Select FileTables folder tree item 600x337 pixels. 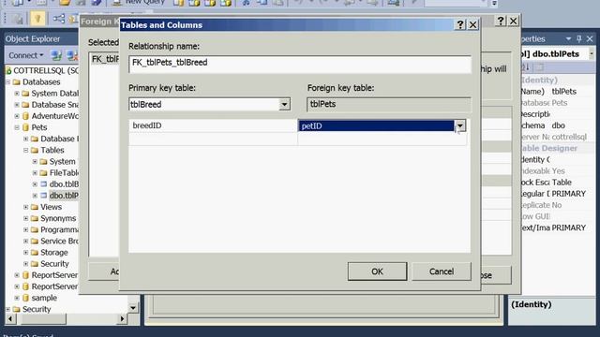(64, 172)
